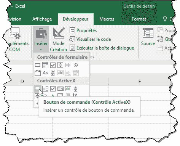
Task: Insert an ActiveX Image control
Action: point(60,95)
